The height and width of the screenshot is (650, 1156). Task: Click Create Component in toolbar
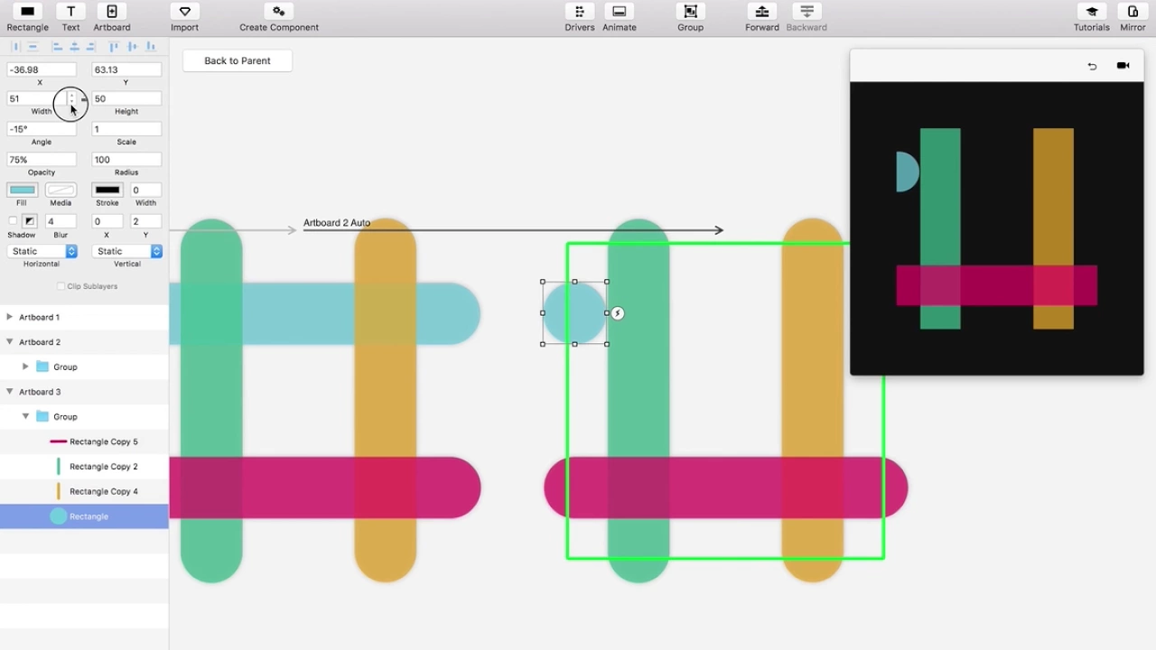[278, 17]
